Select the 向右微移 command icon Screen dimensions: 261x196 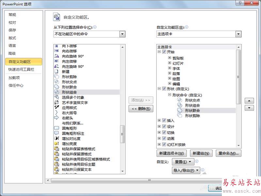click(56, 51)
